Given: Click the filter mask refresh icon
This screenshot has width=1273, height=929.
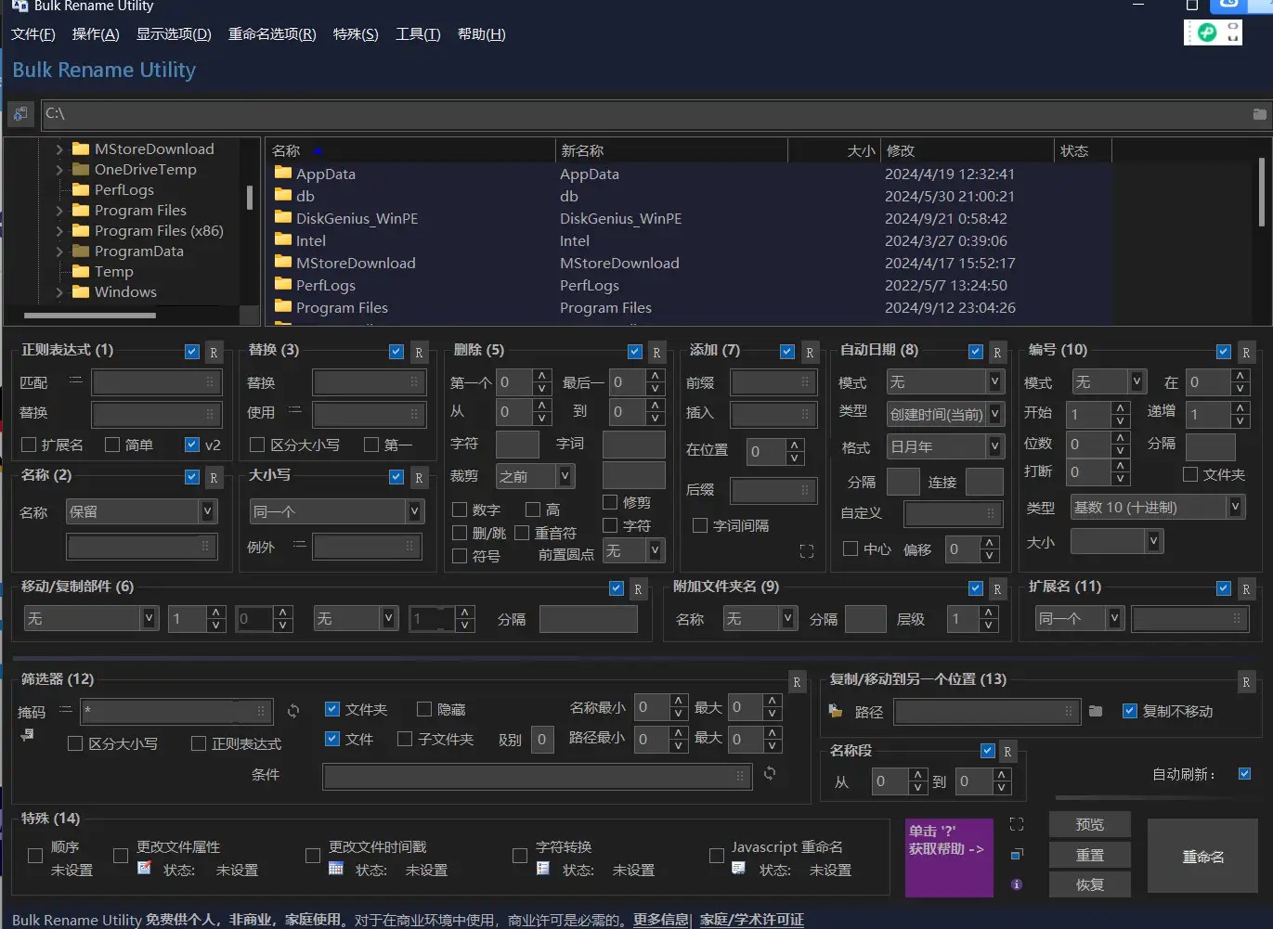Looking at the screenshot, I should point(293,711).
